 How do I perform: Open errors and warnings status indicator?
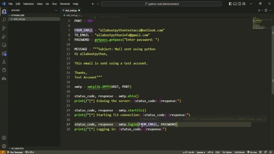[30, 152]
